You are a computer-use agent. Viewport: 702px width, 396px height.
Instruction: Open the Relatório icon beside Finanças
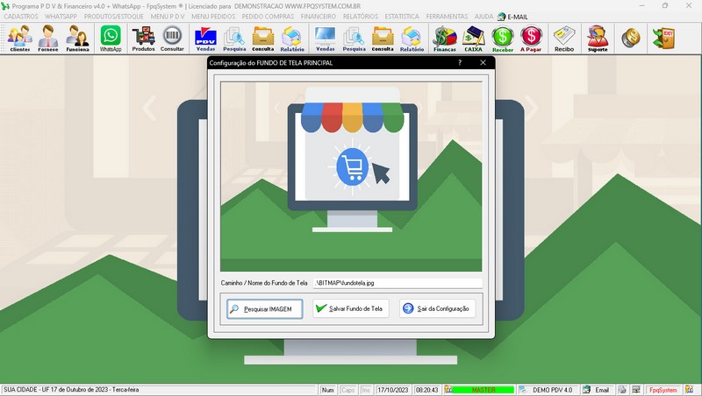pyautogui.click(x=412, y=39)
